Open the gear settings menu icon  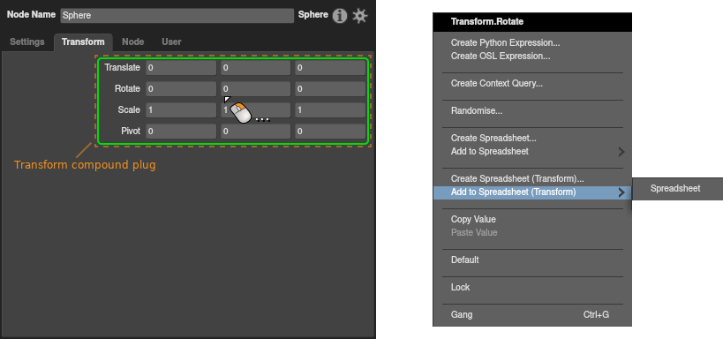coord(360,16)
